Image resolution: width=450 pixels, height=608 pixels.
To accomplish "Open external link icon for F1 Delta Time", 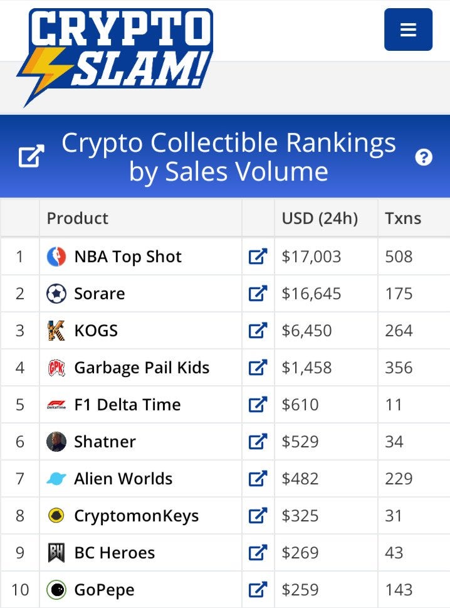I will pyautogui.click(x=258, y=405).
